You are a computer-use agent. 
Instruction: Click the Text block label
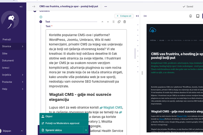point(48,22)
